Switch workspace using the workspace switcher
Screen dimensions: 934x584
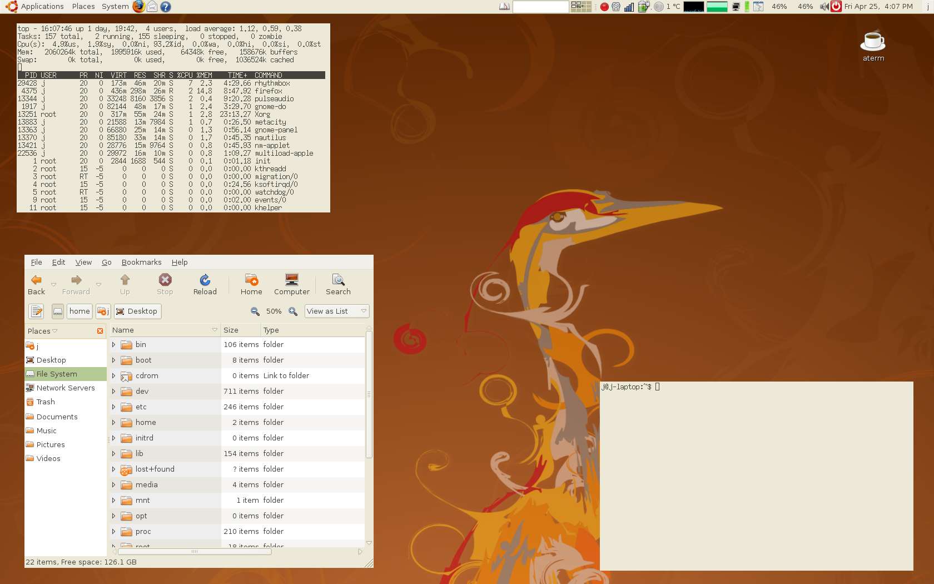581,7
